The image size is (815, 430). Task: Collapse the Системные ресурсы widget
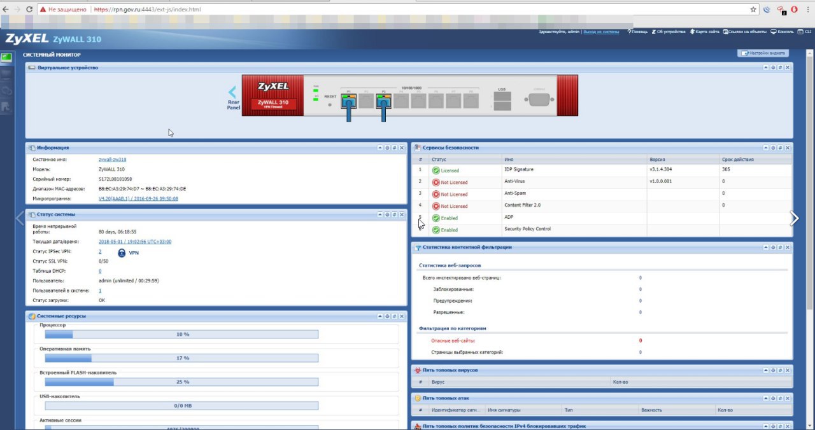pos(380,316)
